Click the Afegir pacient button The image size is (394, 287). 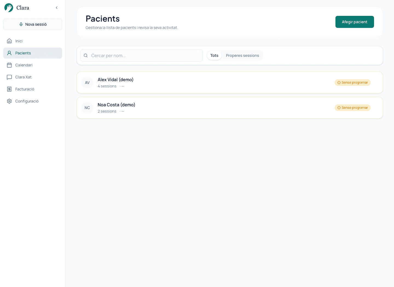(355, 22)
